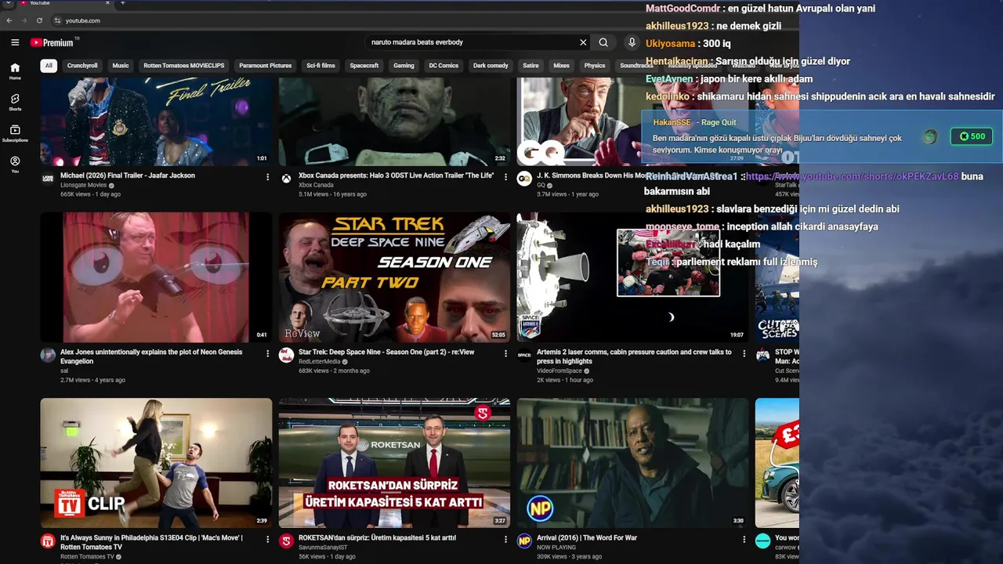Open more options for Michael Final Trailer
The image size is (1003, 564).
point(267,177)
